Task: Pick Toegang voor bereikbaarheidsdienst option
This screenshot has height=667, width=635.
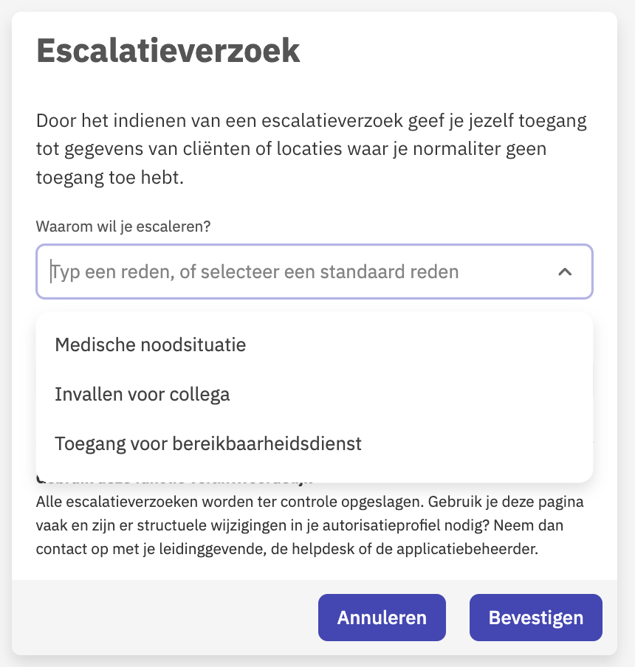Action: pos(208,444)
